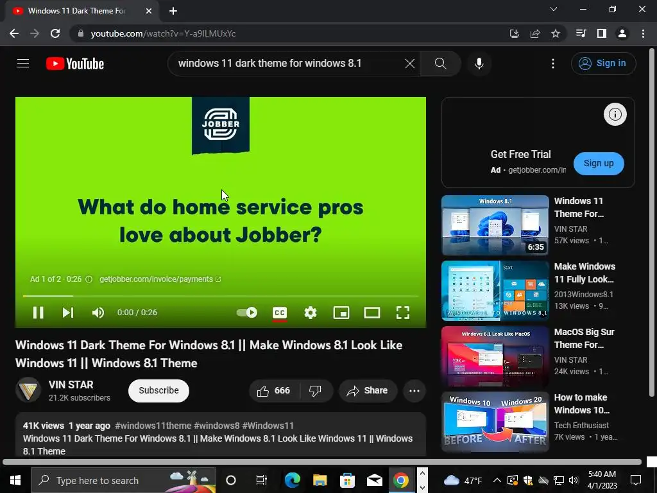Toggle closed captions CC
Image resolution: width=657 pixels, height=493 pixels.
280,313
